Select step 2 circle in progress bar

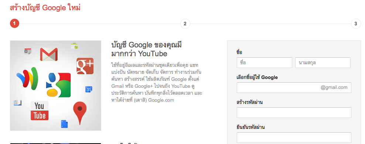[185, 24]
